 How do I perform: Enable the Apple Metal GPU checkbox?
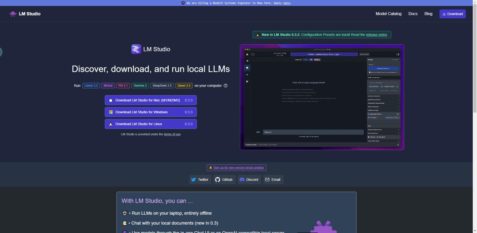[x=369, y=114]
